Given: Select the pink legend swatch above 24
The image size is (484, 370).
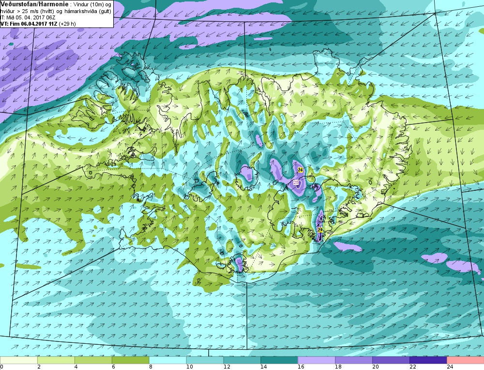Looking at the screenshot, I should [466, 360].
